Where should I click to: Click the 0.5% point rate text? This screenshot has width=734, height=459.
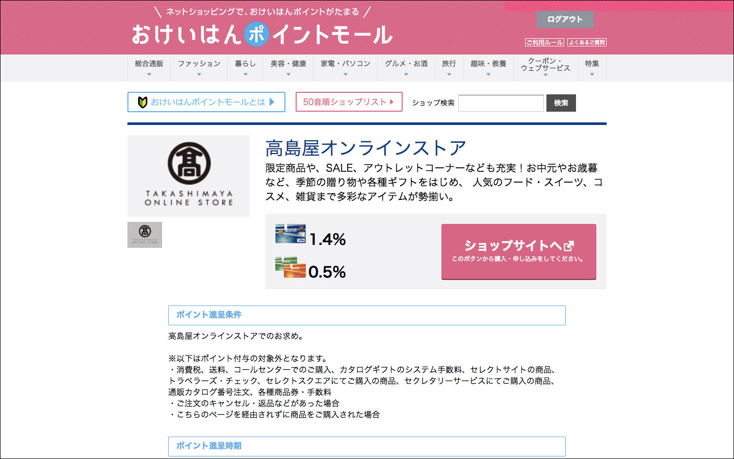(327, 272)
